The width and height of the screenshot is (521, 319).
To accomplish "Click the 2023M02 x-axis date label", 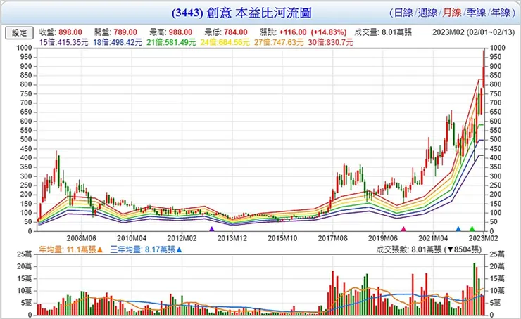I will pyautogui.click(x=483, y=238).
